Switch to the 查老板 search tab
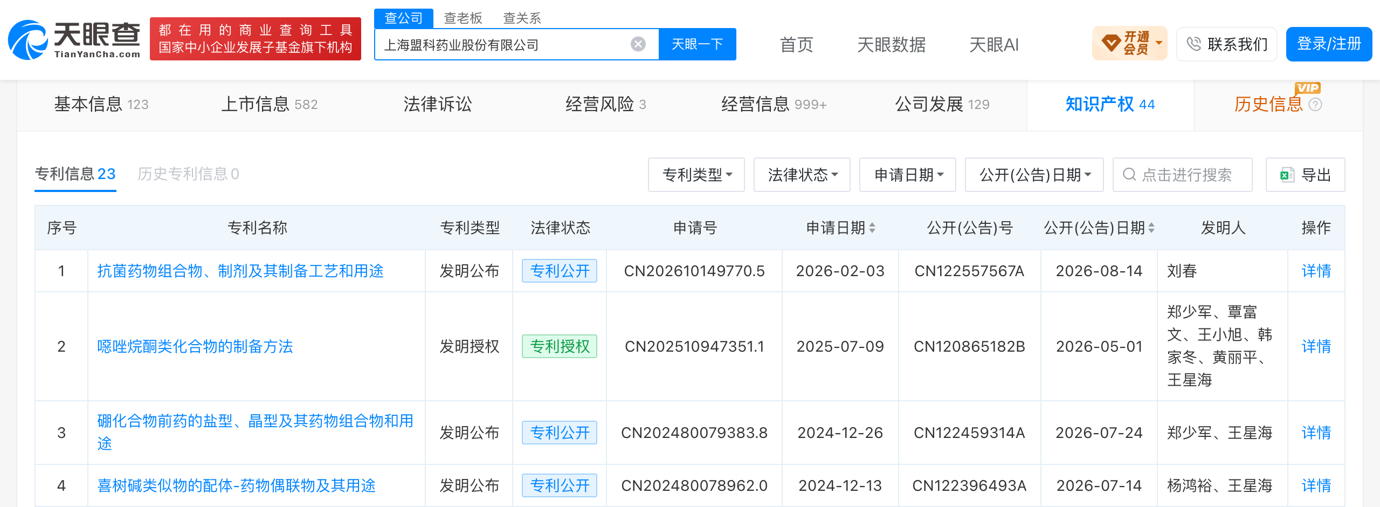 coord(463,18)
